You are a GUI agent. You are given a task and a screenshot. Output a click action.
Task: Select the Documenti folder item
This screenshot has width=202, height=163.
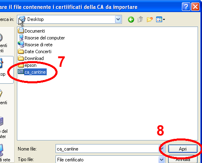pos(31,31)
